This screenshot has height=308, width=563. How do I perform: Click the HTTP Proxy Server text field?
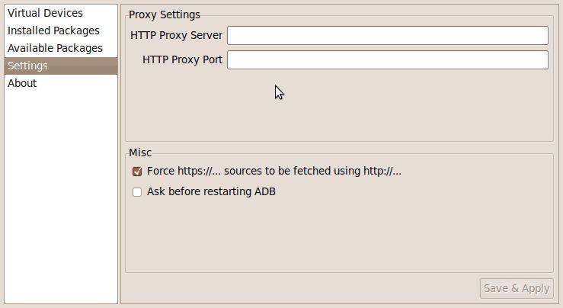pyautogui.click(x=387, y=35)
